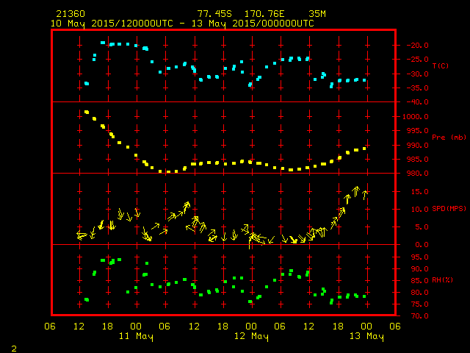Click the T(C) temperature axis label
Viewport: 470px width, 353px height.
coord(441,66)
